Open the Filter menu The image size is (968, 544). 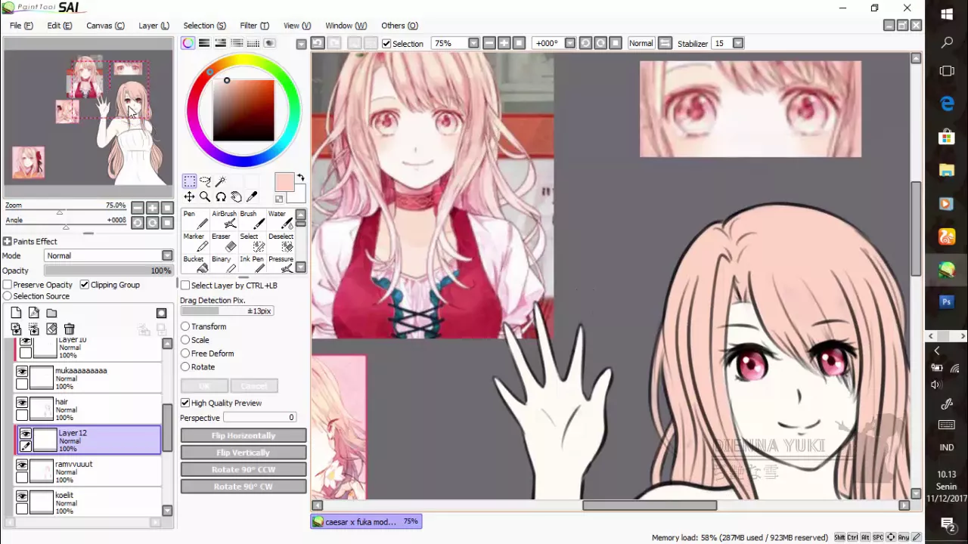(254, 26)
